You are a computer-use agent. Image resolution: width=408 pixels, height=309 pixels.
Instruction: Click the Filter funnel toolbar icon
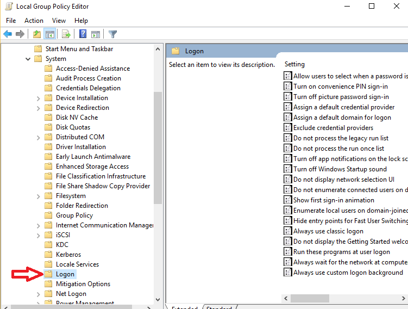[112, 34]
